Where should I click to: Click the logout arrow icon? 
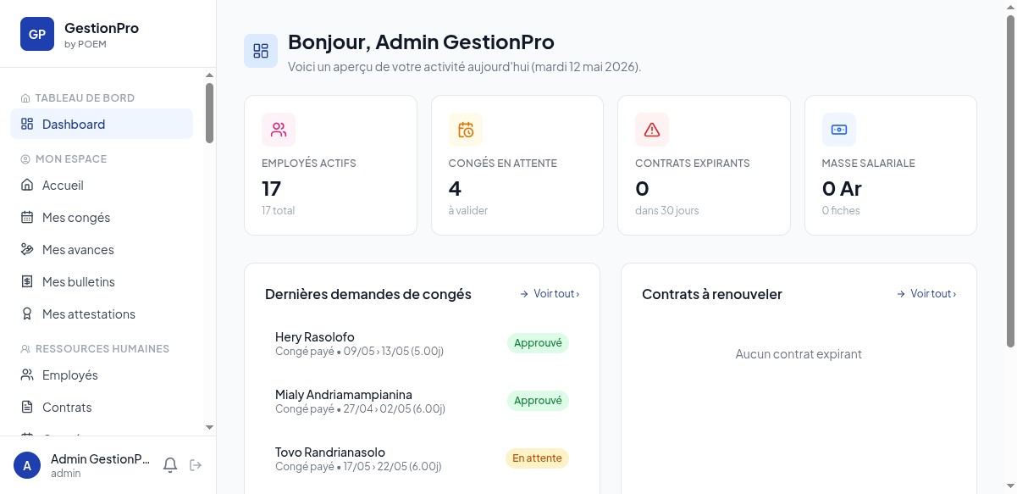click(x=196, y=465)
